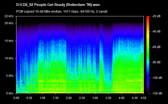Click the 5 kHz frequency axis label
Image resolution: width=168 pixels, height=104 pixels.
(x=10, y=76)
